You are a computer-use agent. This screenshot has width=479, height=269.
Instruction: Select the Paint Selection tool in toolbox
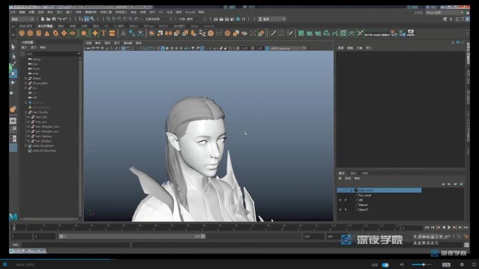[13, 65]
